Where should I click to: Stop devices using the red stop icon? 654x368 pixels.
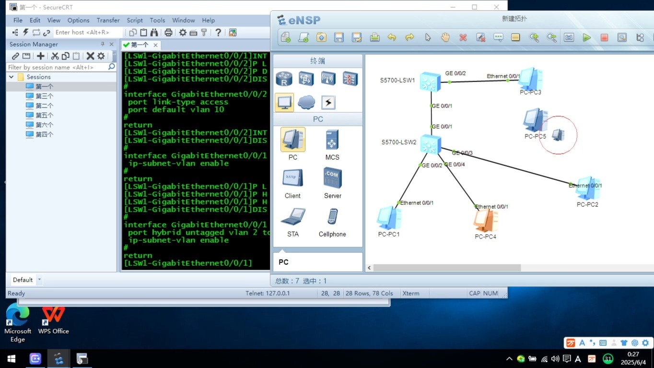(604, 37)
